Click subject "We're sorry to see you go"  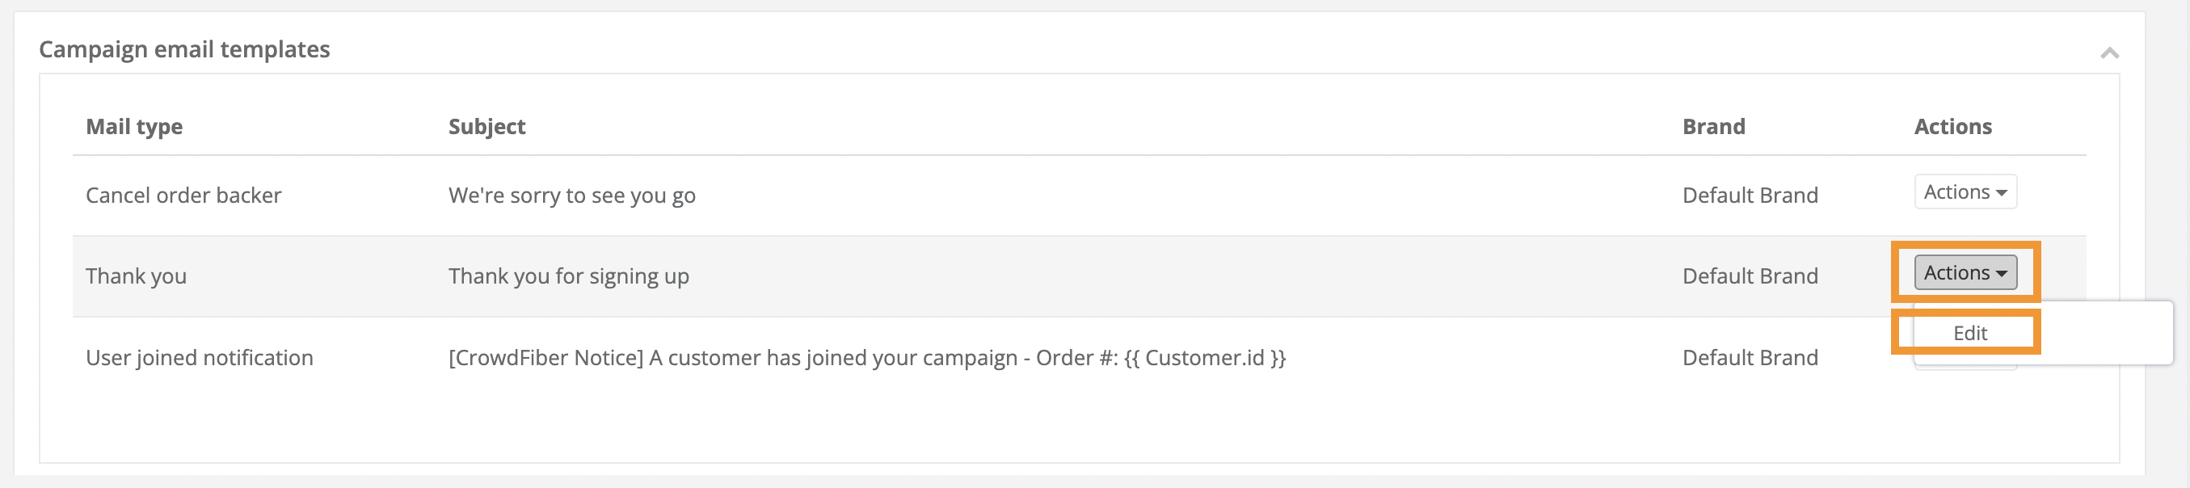(571, 196)
